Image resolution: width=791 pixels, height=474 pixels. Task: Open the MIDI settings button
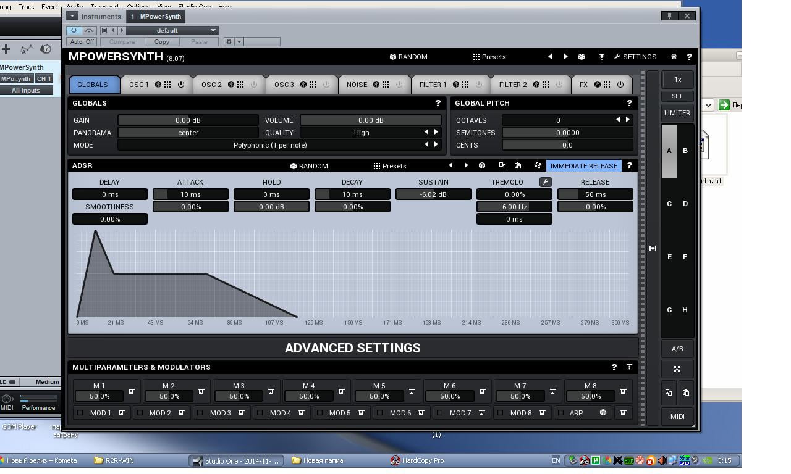(x=677, y=417)
